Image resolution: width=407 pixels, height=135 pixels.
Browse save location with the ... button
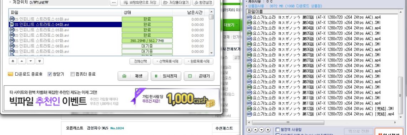(114, 2)
